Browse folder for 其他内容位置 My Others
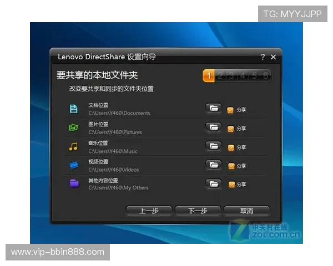 [x=214, y=183]
